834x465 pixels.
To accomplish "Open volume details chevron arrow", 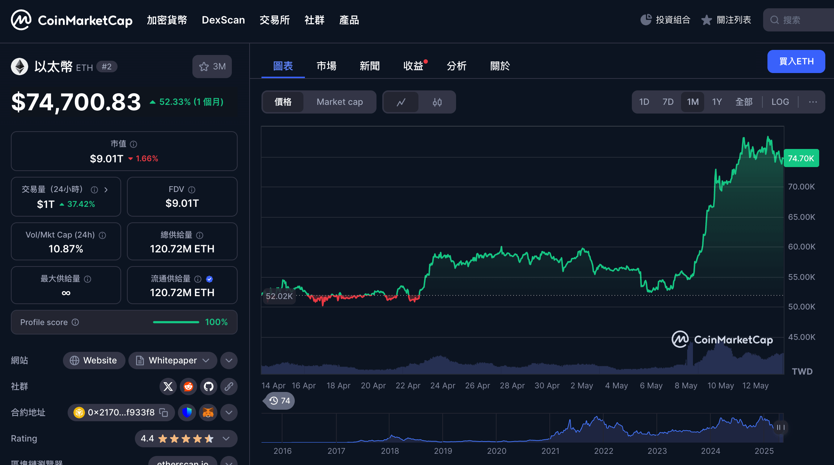I will (x=106, y=190).
